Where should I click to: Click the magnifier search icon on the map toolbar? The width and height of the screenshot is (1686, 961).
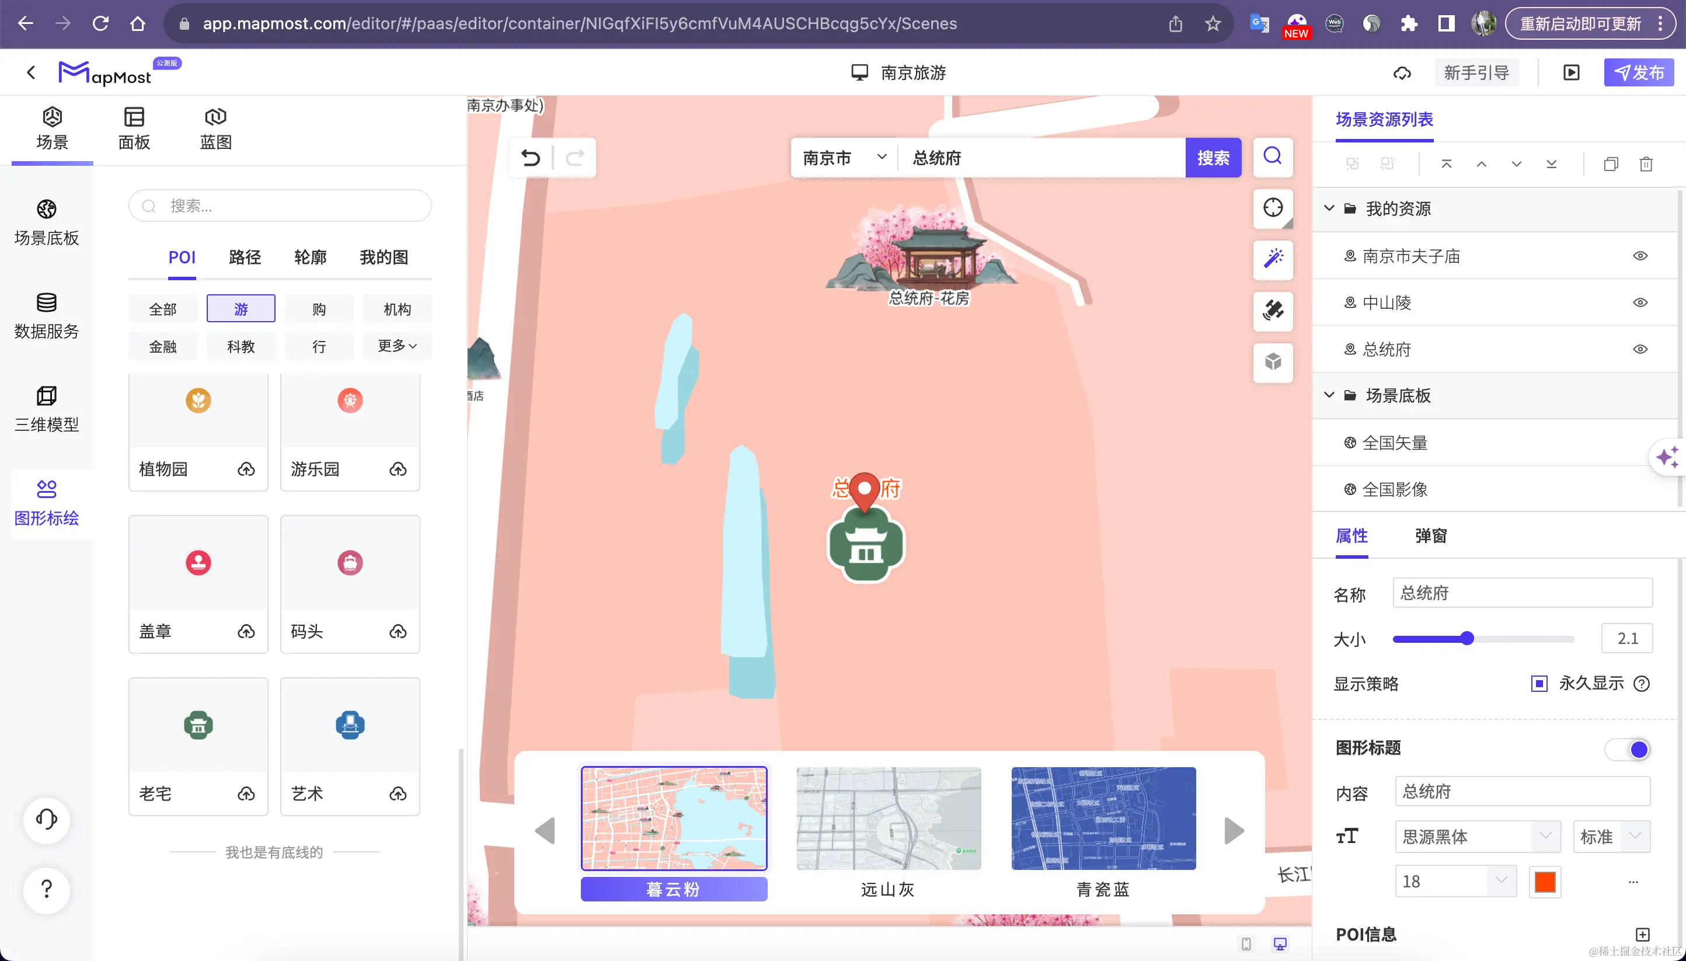[1272, 156]
